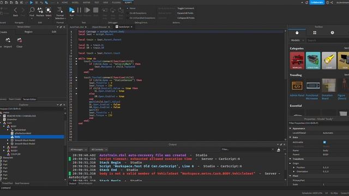Click the new file icon in title bar
Screen dimensions: 349x196
pyautogui.click(x=2, y=2)
